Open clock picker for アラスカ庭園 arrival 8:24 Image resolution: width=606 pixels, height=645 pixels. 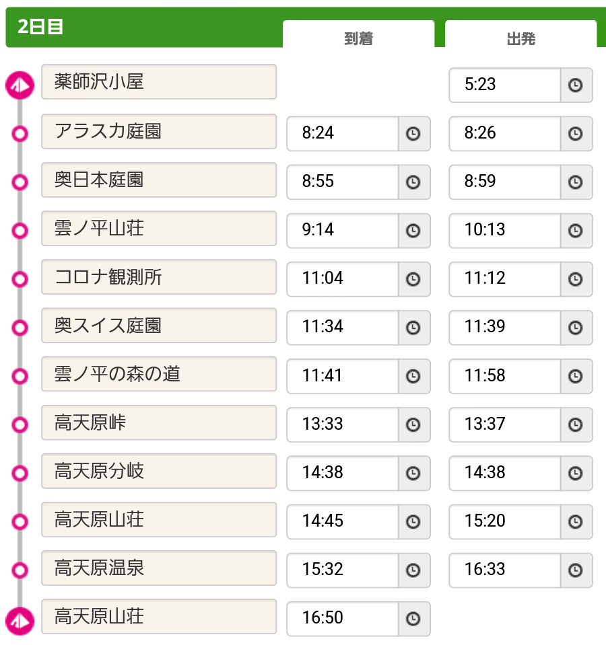point(413,134)
